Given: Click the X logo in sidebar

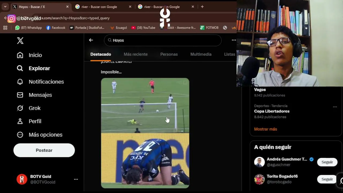Looking at the screenshot, I should 20,40.
